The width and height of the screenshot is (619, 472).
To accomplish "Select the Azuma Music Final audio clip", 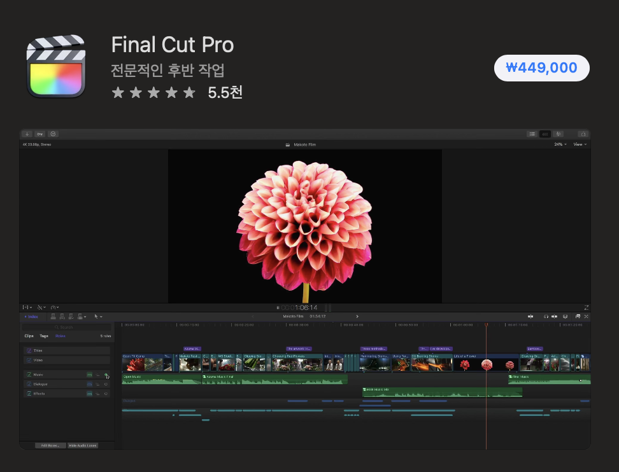I will tap(274, 379).
